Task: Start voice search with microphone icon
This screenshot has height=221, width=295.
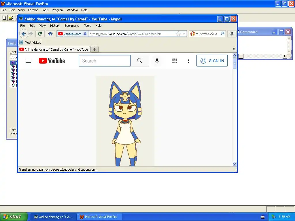Action: [x=157, y=61]
